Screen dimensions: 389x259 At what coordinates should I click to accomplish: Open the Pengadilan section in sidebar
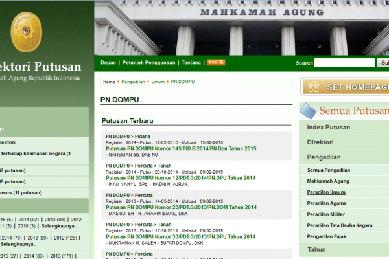(324, 157)
